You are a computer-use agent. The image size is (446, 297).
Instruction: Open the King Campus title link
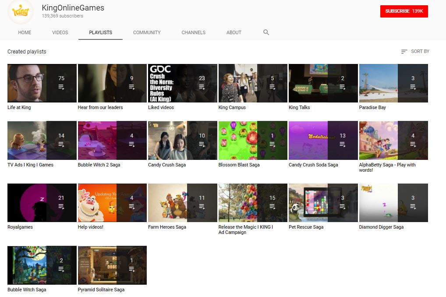232,107
